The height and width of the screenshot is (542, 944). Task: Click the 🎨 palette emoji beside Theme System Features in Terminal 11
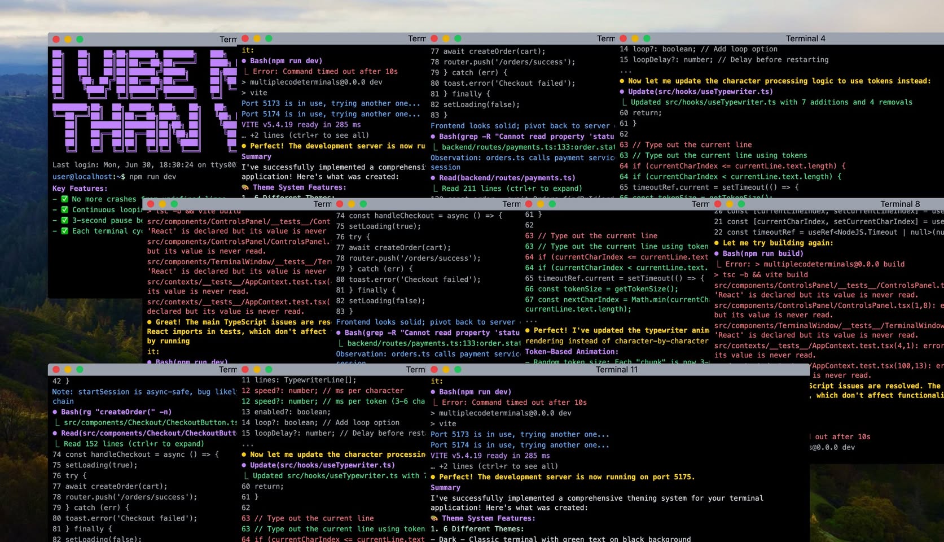[435, 518]
